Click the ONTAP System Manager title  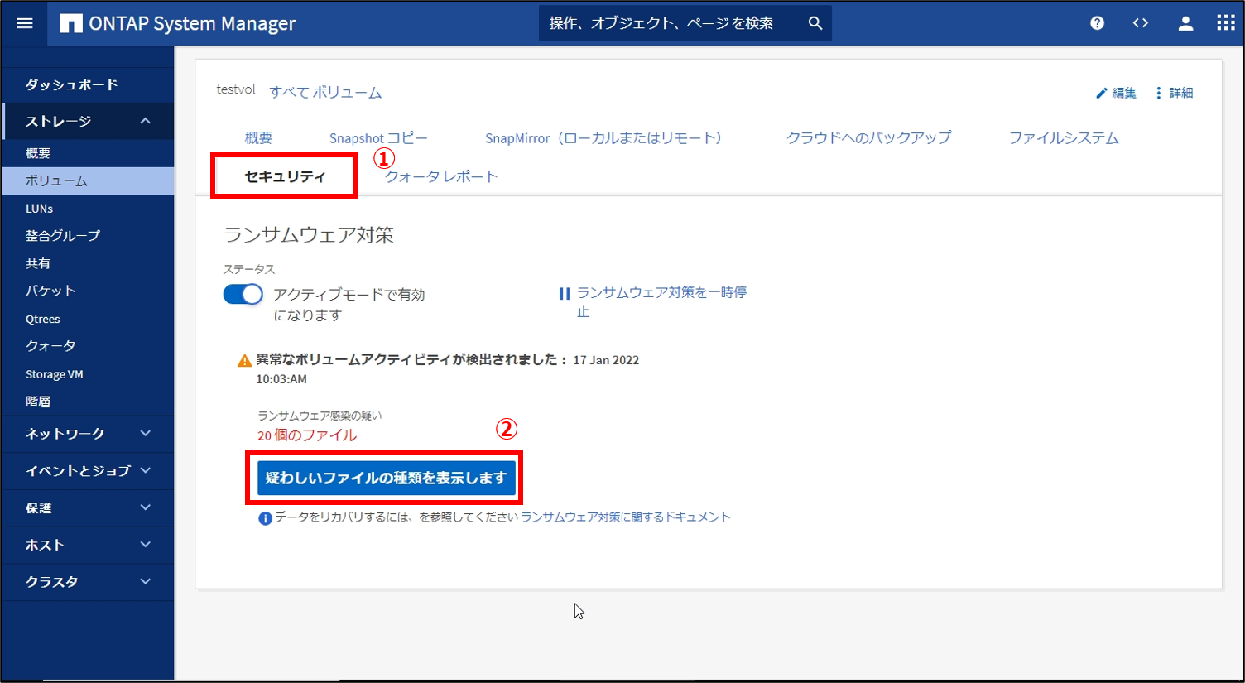[192, 23]
